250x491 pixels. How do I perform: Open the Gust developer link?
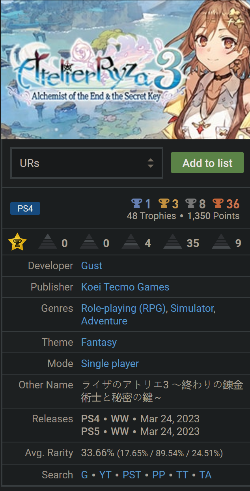pyautogui.click(x=91, y=266)
